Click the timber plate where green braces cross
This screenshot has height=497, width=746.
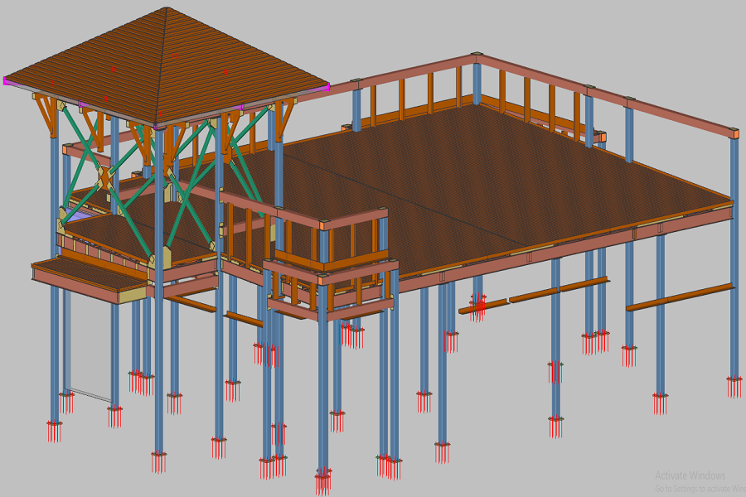105,177
